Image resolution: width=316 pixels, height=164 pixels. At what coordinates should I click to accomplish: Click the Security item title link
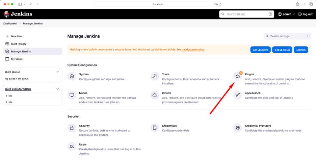84,126
